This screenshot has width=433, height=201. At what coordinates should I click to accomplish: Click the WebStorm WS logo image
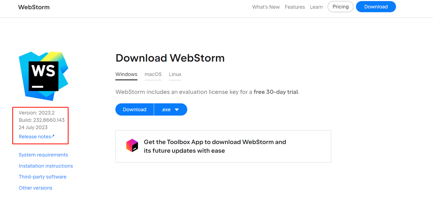pyautogui.click(x=44, y=76)
